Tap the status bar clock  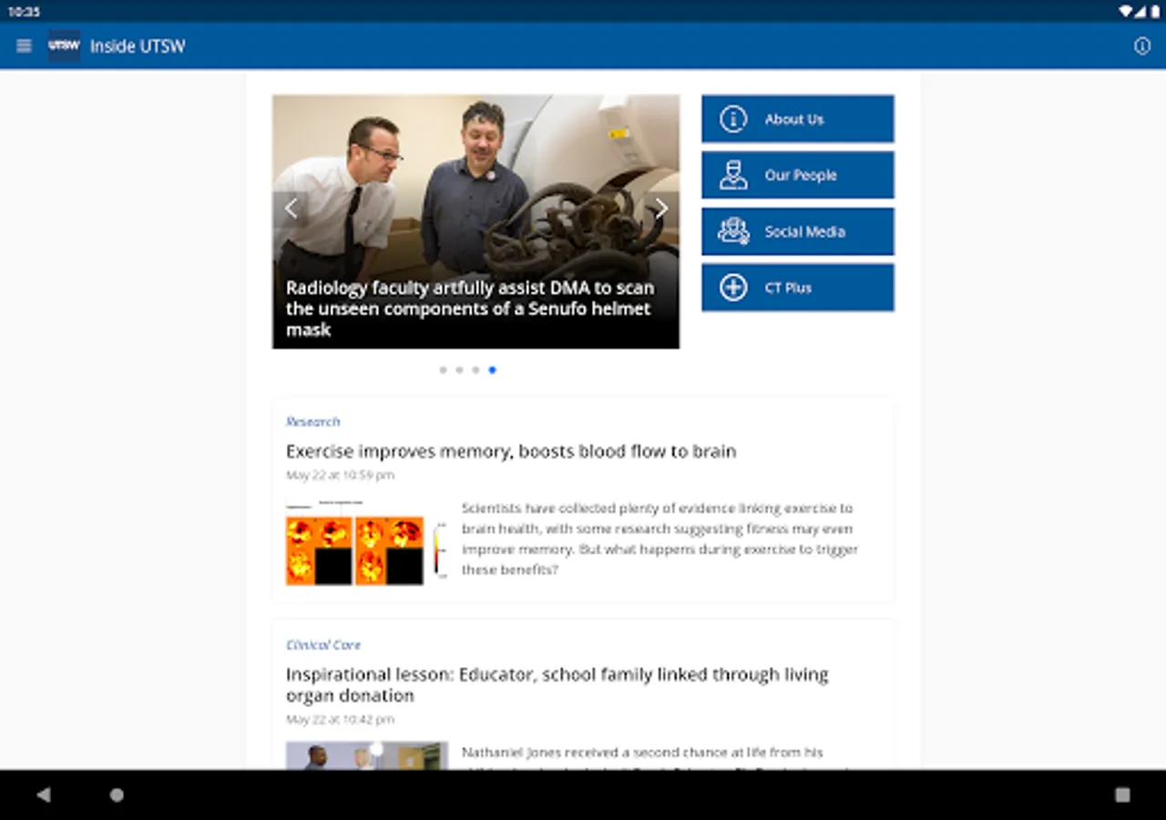pos(24,12)
